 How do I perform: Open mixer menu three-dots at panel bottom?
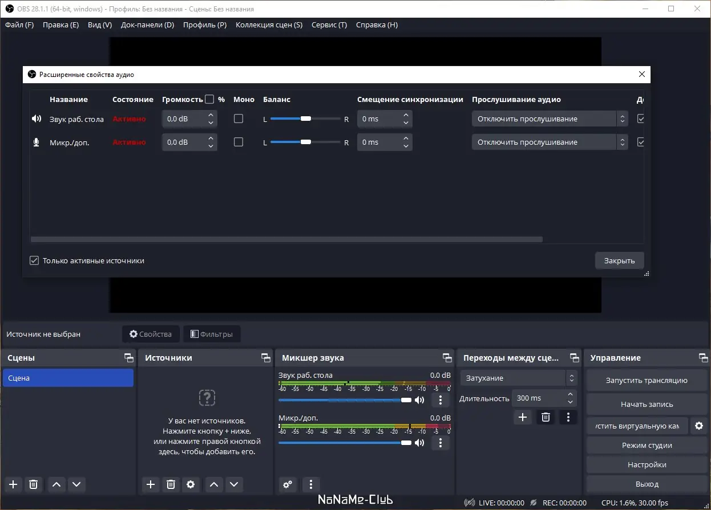(x=311, y=484)
